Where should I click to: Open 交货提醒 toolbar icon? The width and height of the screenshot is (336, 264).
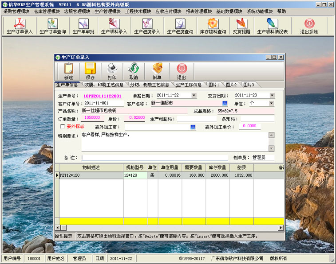click(x=242, y=26)
